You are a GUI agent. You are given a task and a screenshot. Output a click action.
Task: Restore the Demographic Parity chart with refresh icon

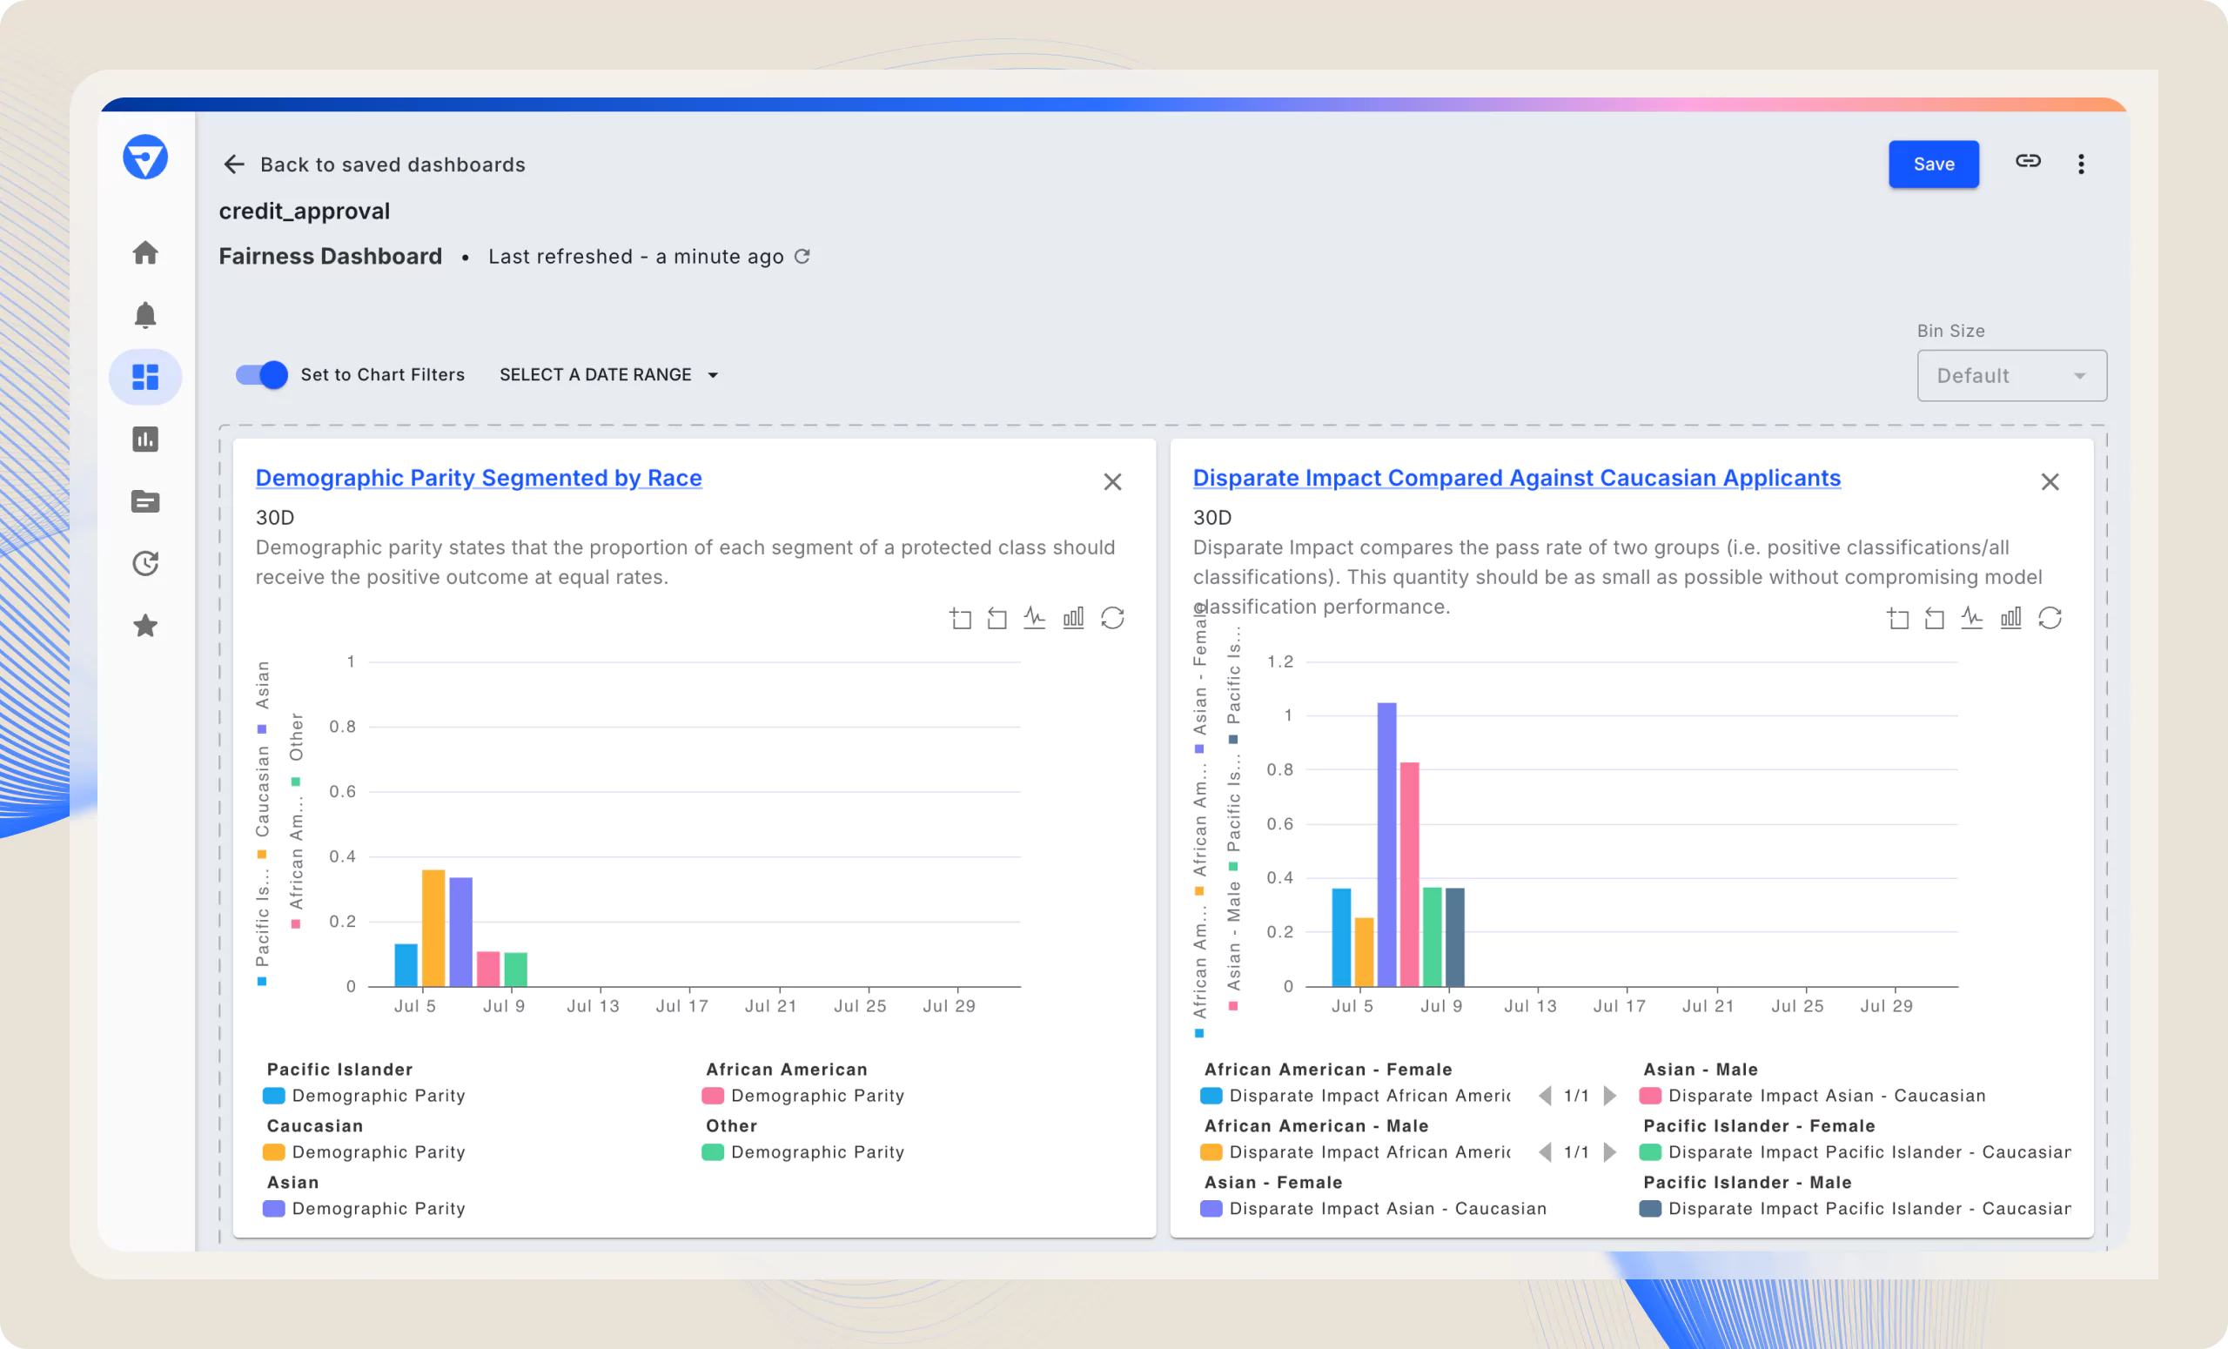pyautogui.click(x=1112, y=619)
